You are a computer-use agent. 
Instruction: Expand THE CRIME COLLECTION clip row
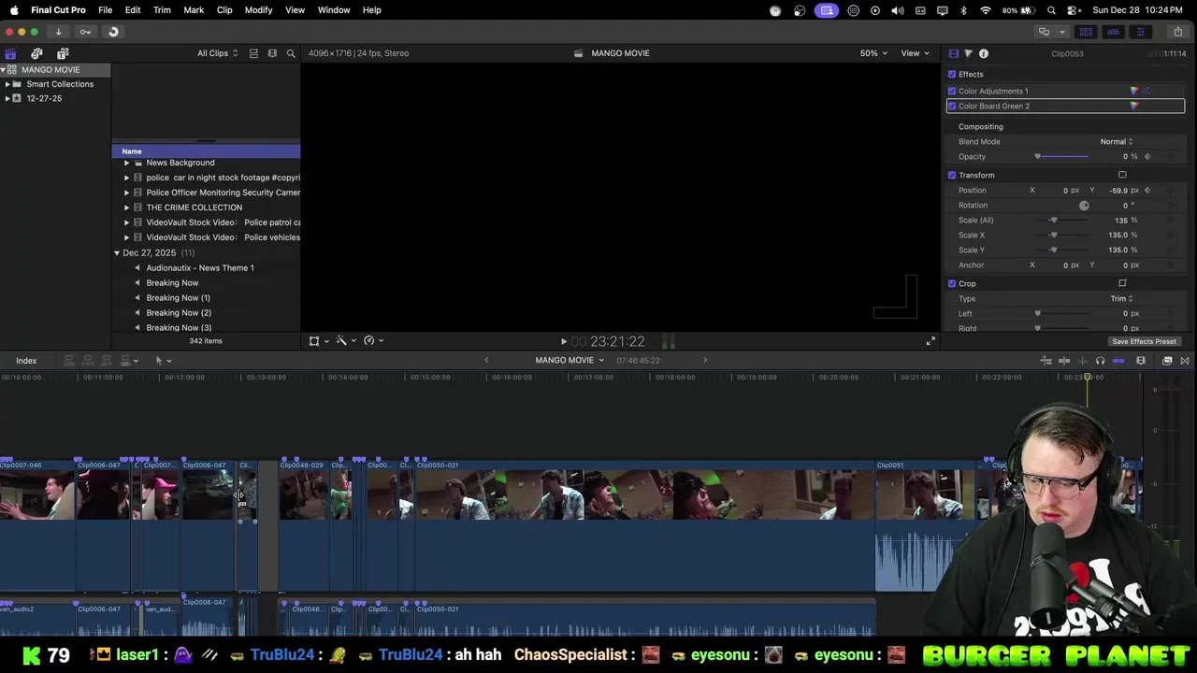click(x=126, y=208)
